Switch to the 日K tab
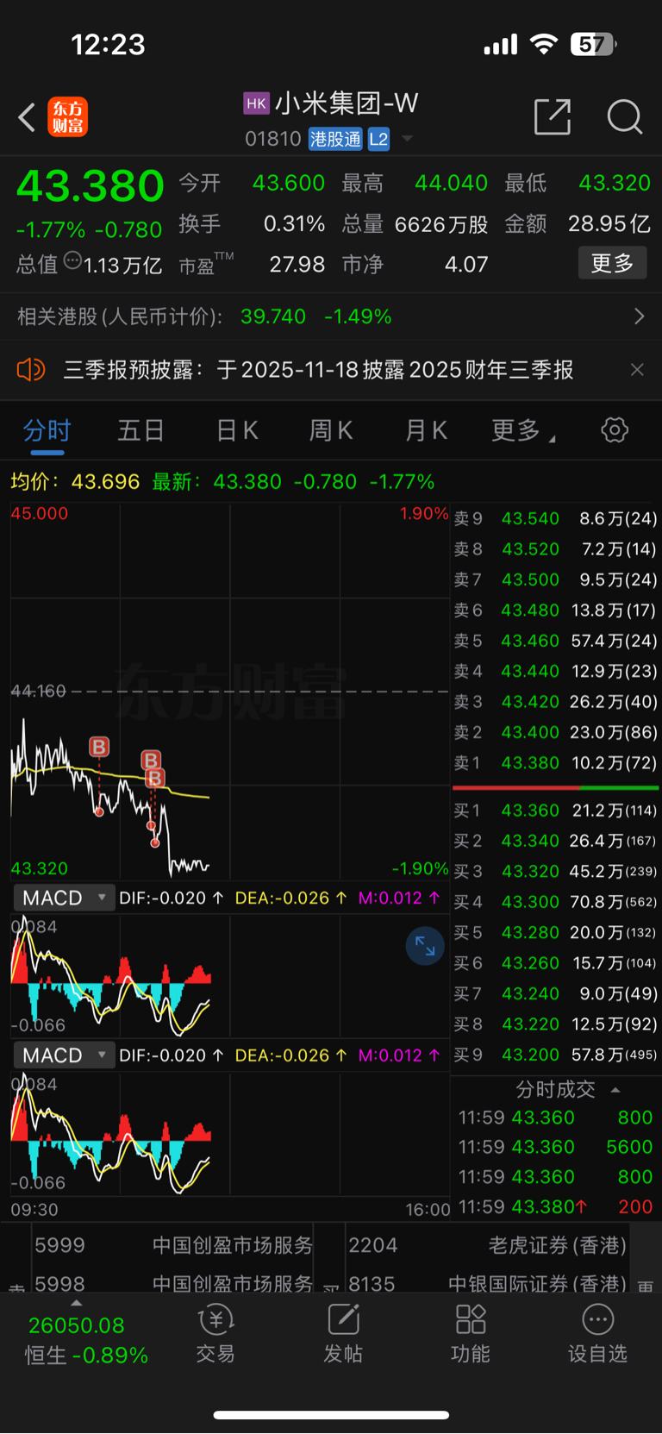This screenshot has height=1434, width=662. 237,430
